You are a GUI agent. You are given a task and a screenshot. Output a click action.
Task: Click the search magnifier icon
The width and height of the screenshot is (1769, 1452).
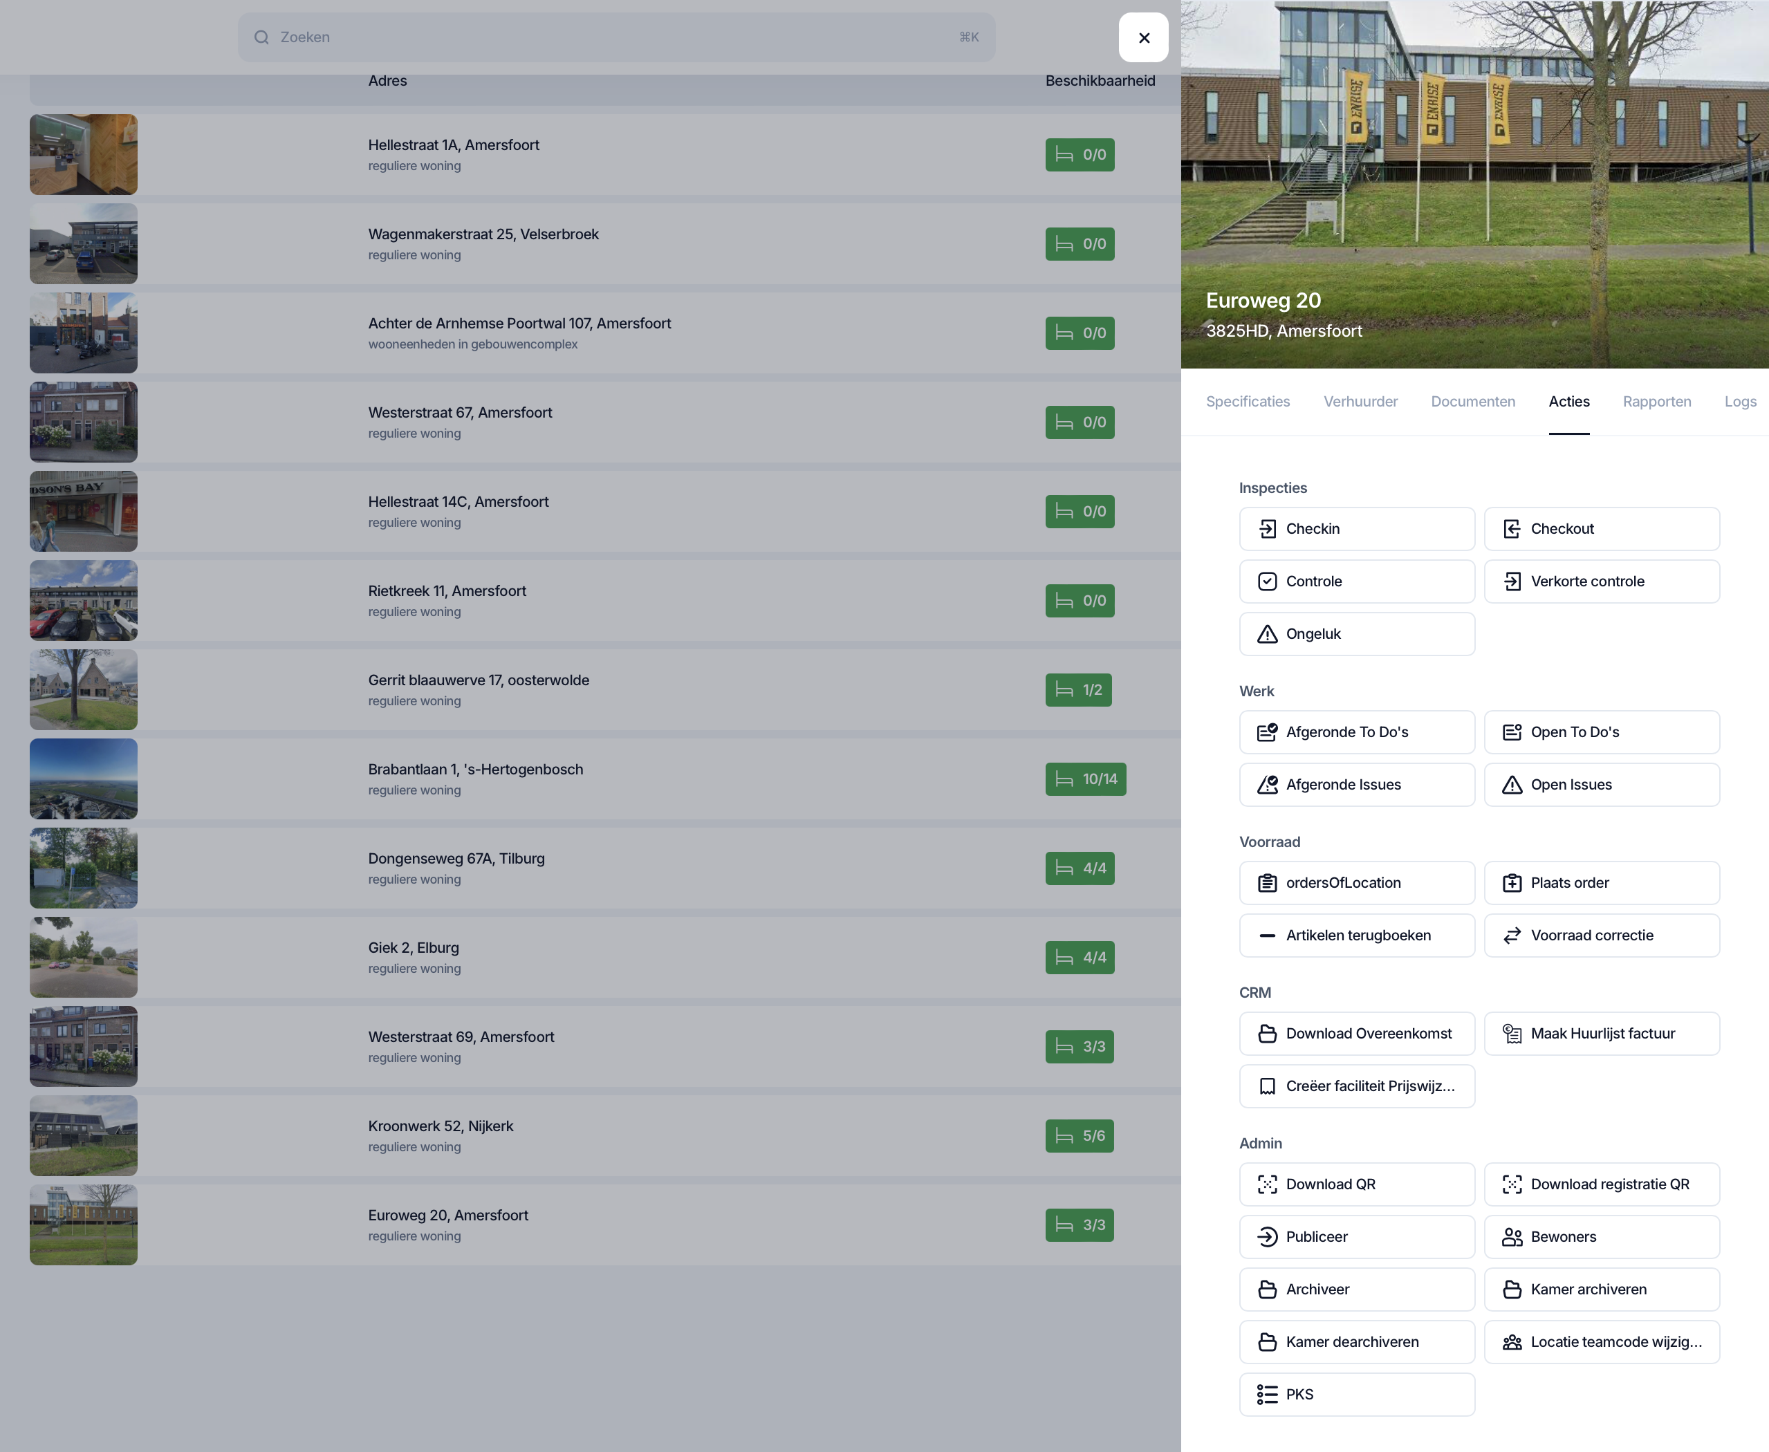click(262, 37)
